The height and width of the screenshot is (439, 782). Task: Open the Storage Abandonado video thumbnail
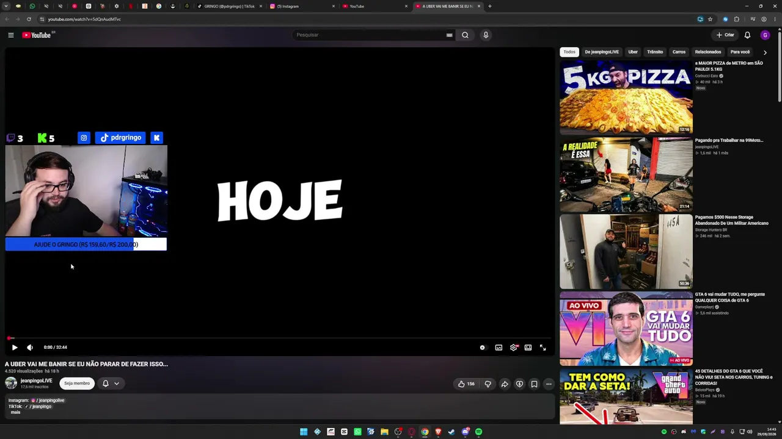point(626,251)
